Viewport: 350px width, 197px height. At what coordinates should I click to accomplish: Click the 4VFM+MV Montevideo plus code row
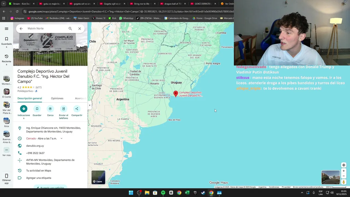[50, 162]
